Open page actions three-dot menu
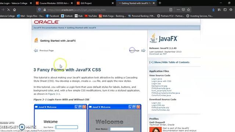 178,10
